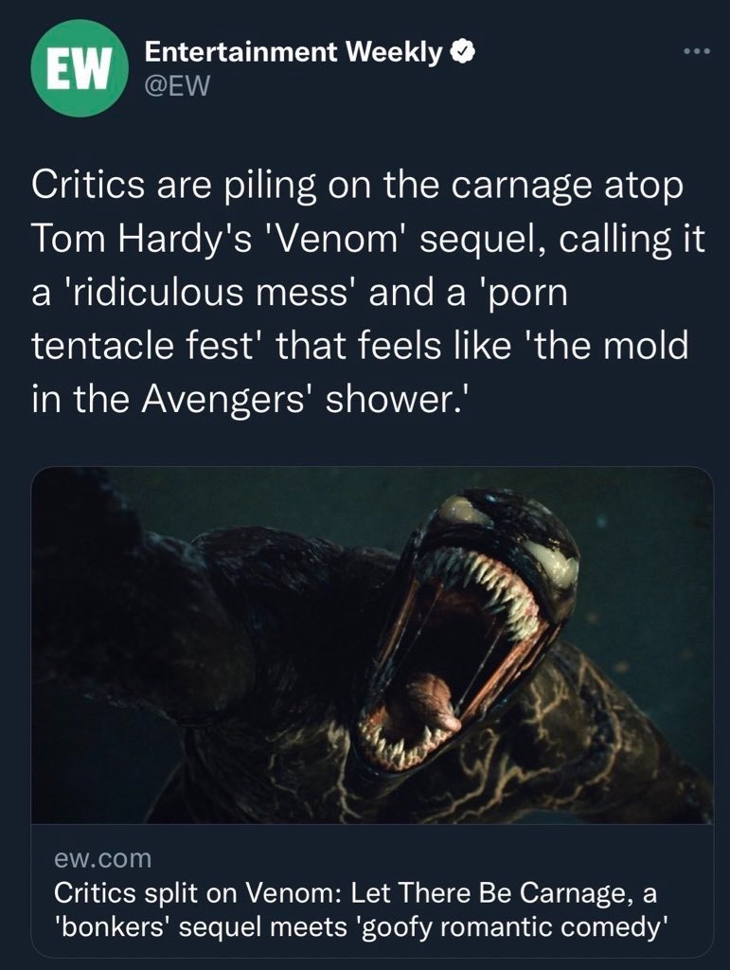This screenshot has height=970, width=730.
Task: Click the phrase "tentacle fest' that feels like"
Action: (272, 345)
